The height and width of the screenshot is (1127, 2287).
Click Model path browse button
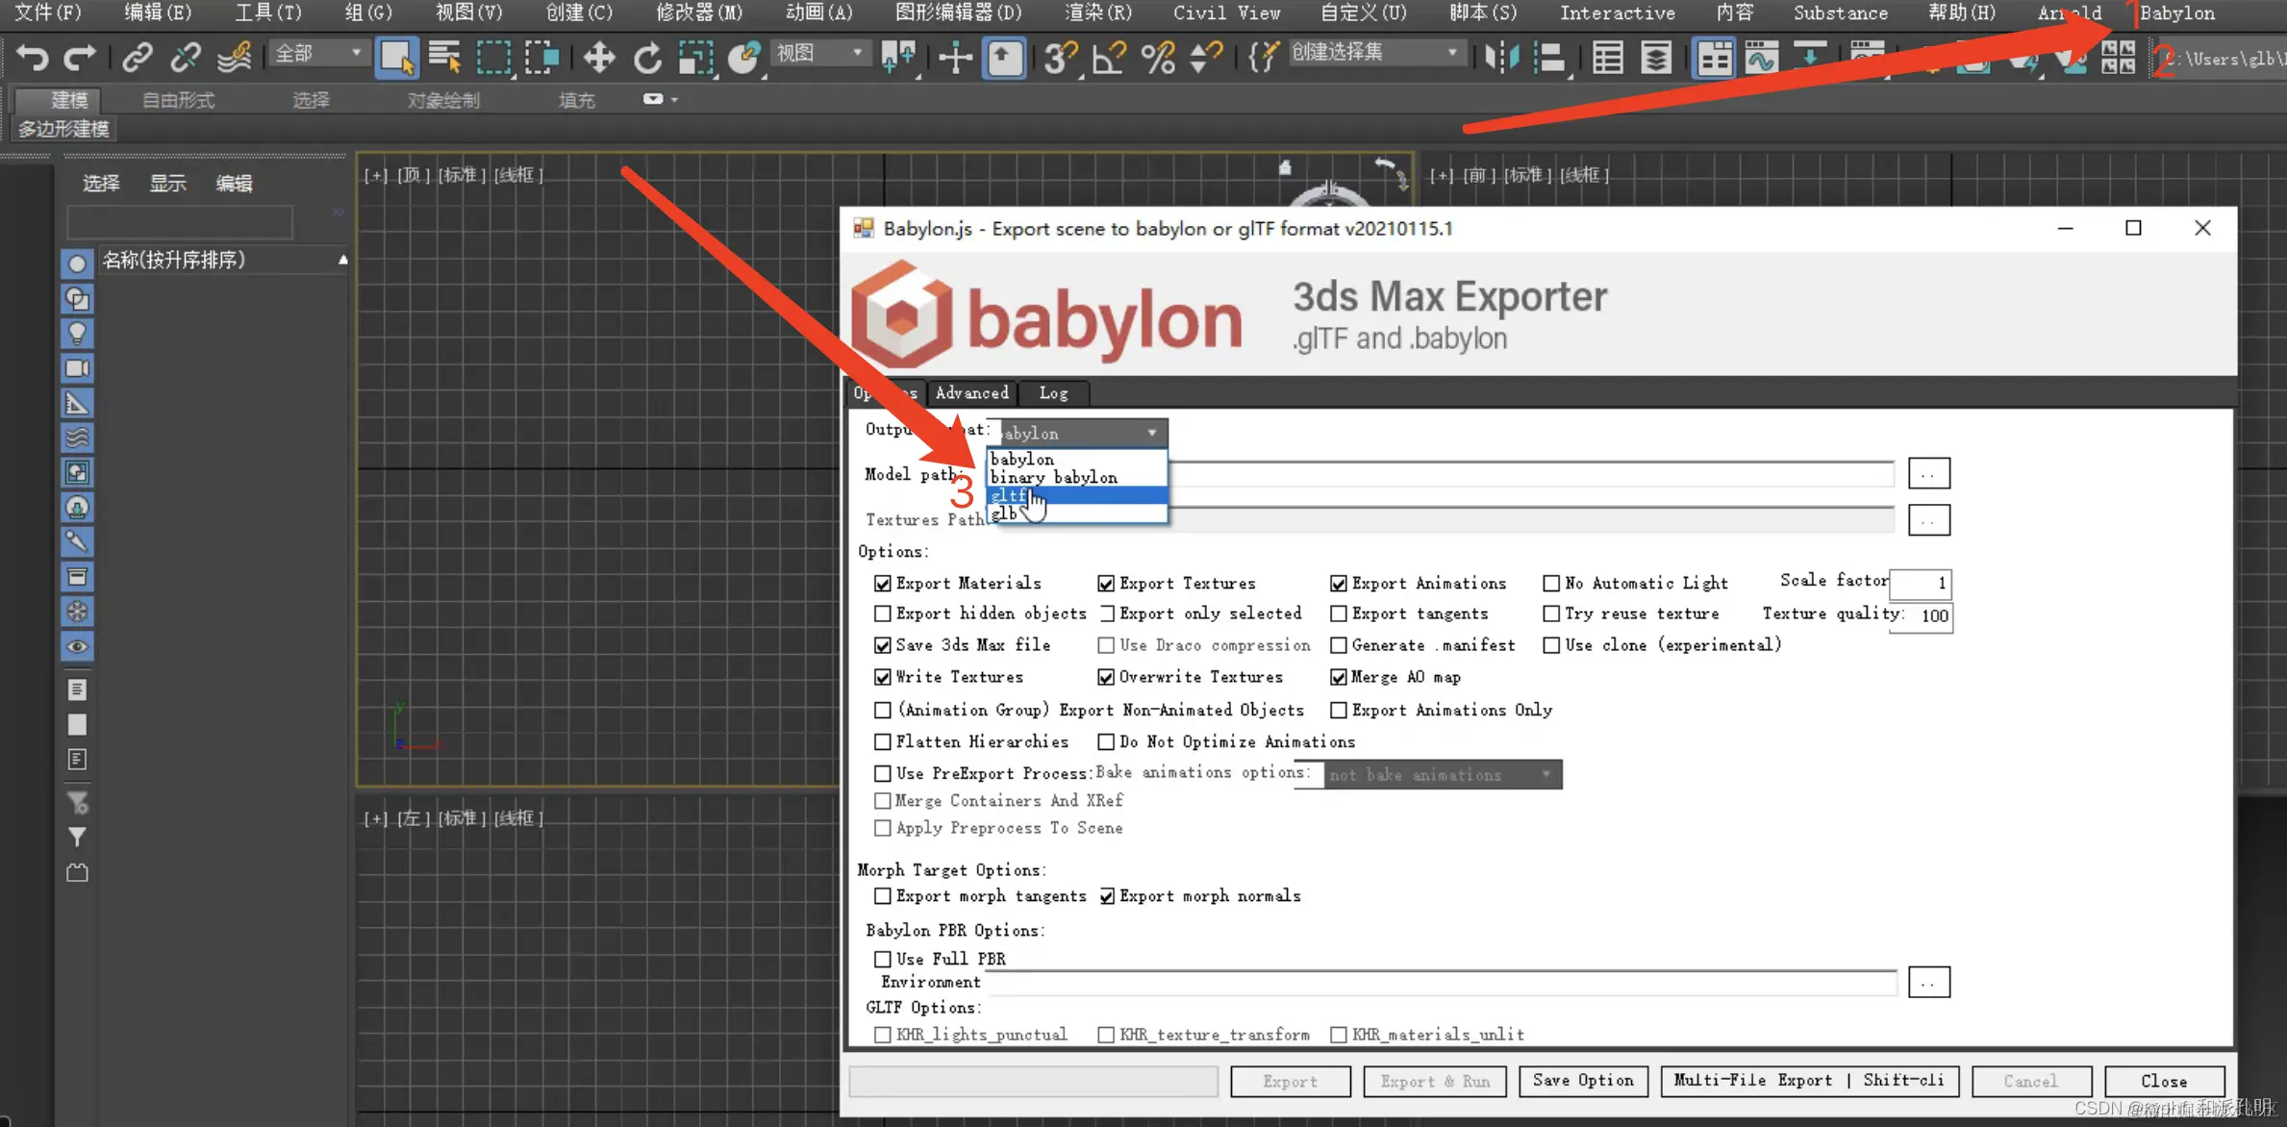[1928, 474]
